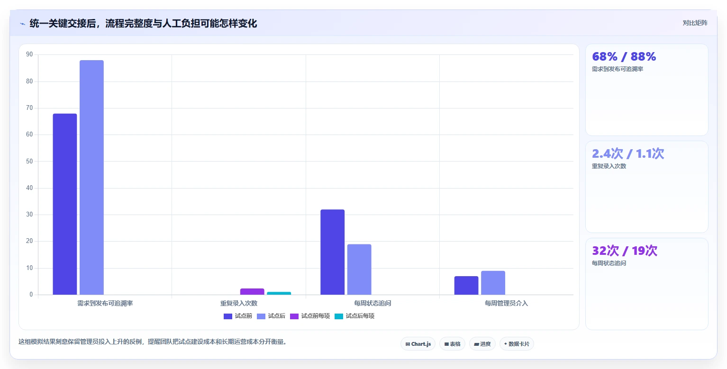
Task: Click the dark blue 试点前 legend swatch
Action: coord(228,316)
